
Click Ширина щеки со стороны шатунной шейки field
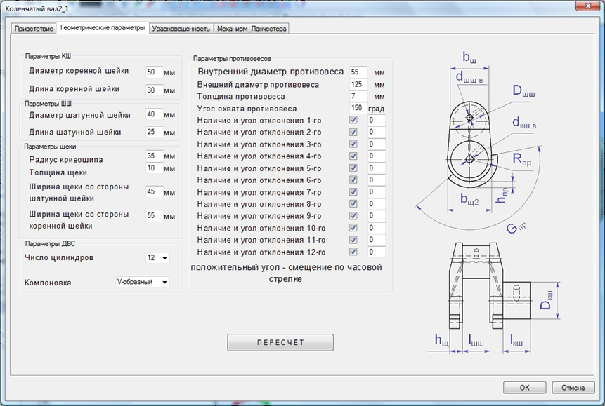(x=155, y=192)
